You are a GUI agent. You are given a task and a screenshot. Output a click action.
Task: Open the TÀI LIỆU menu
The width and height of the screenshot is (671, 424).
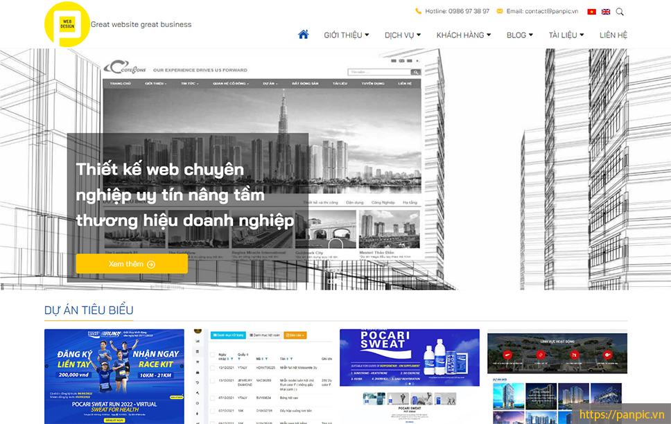(566, 35)
